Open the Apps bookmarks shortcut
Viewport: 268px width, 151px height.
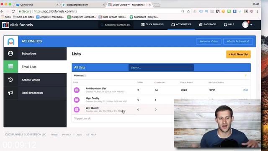click(6, 17)
